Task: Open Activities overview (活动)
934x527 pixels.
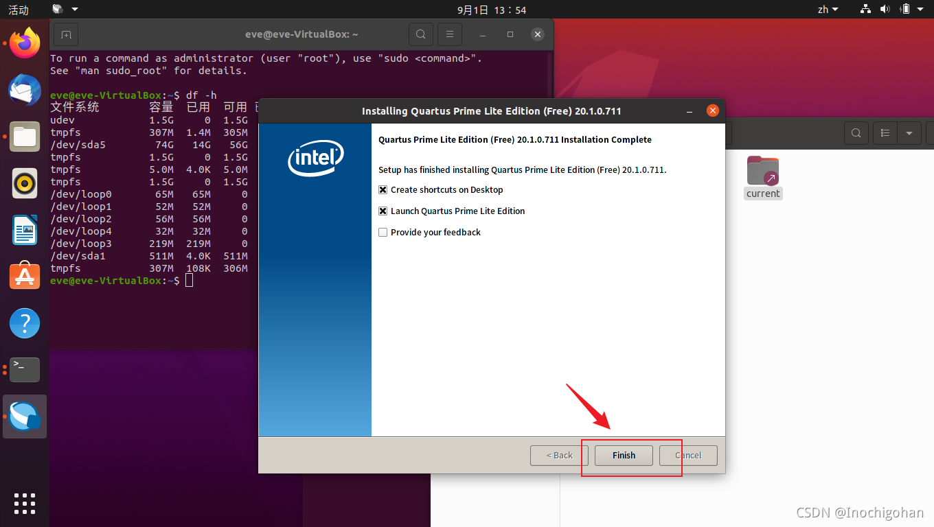Action: [x=19, y=10]
